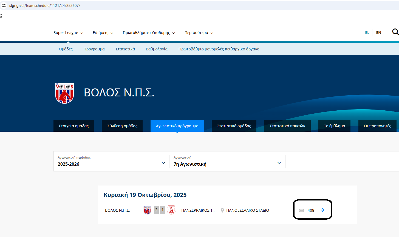This screenshot has width=399, height=238.
Task: Click the Volos club crest logo
Action: point(64,93)
